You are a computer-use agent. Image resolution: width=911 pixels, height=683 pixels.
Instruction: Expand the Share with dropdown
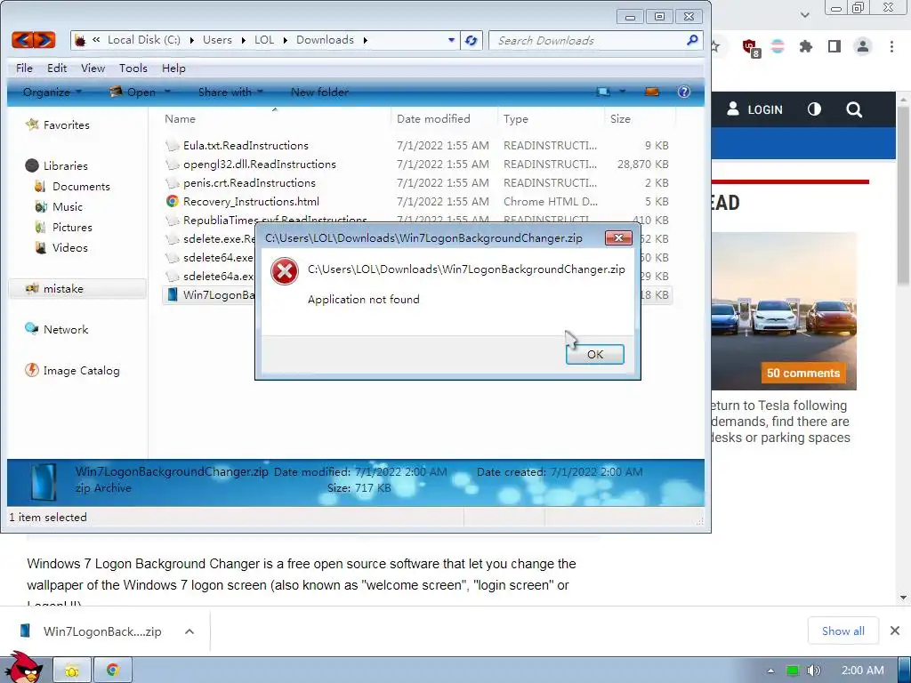coord(230,92)
